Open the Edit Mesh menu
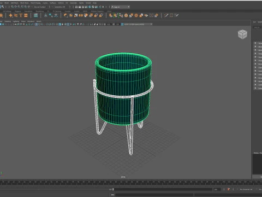Image resolution: width=262 pixels, height=197 pixels. (15, 3)
